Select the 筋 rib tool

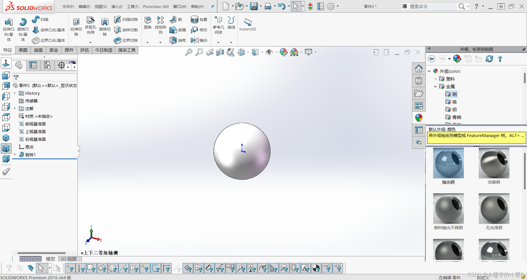(176, 19)
